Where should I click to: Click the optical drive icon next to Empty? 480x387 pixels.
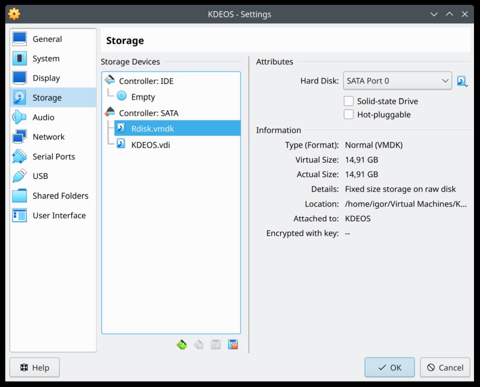click(122, 97)
